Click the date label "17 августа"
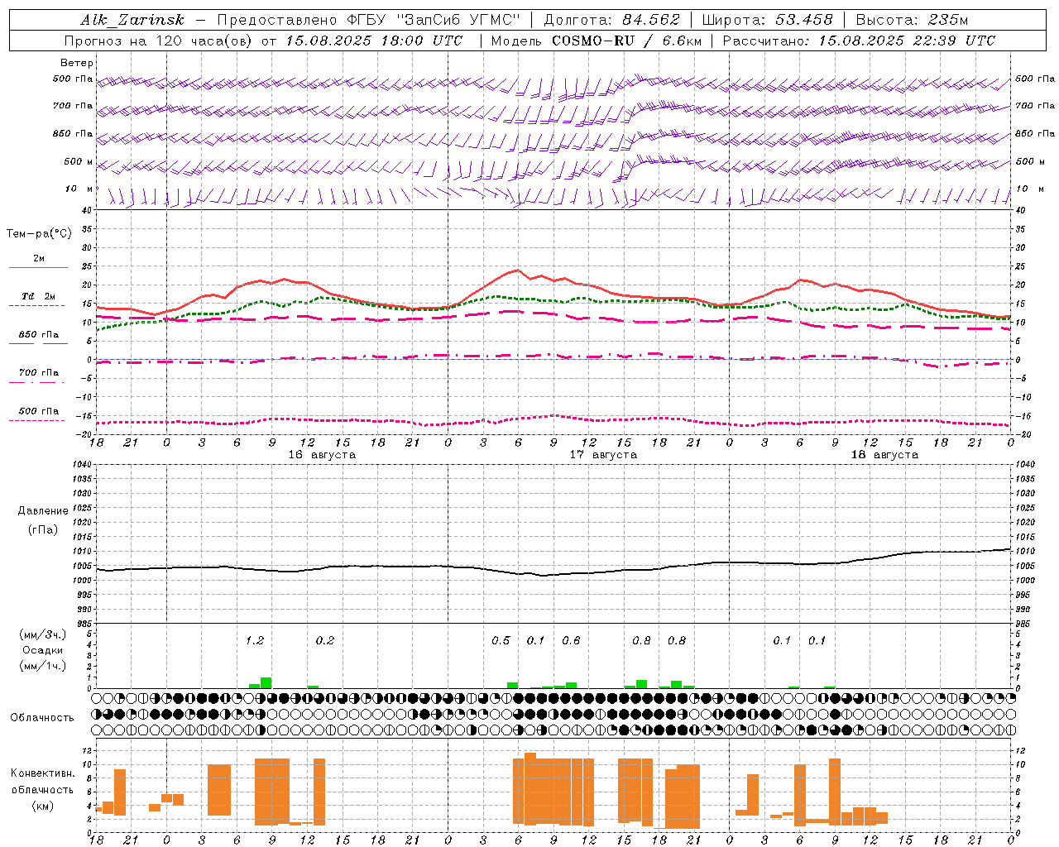The width and height of the screenshot is (1059, 847). pos(603,455)
